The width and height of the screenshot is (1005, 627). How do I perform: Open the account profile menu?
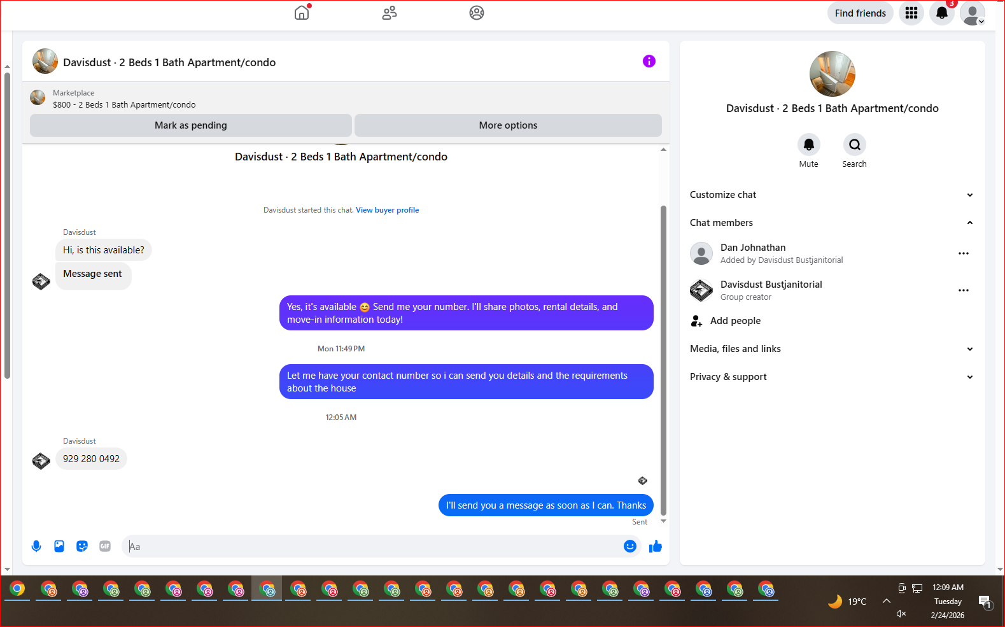pyautogui.click(x=973, y=13)
